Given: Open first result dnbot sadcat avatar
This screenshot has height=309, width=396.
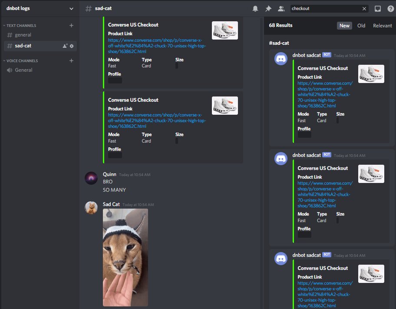Looking at the screenshot, I should (x=281, y=59).
